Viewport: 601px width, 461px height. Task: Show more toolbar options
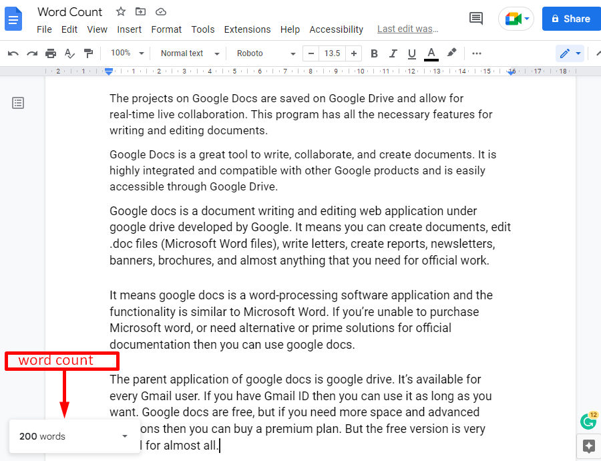(477, 53)
